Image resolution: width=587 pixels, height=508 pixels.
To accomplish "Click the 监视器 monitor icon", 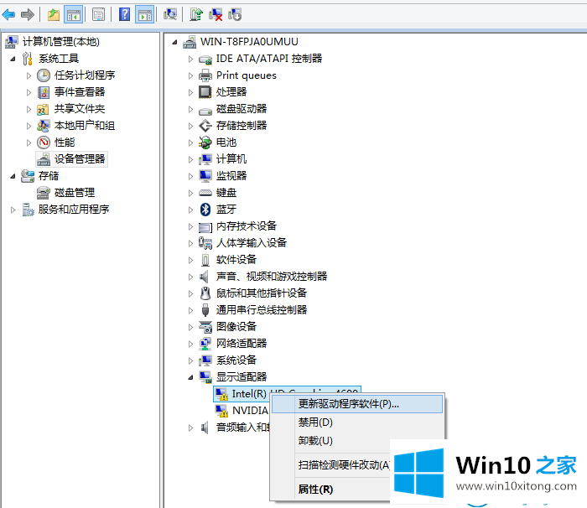I will [x=205, y=176].
